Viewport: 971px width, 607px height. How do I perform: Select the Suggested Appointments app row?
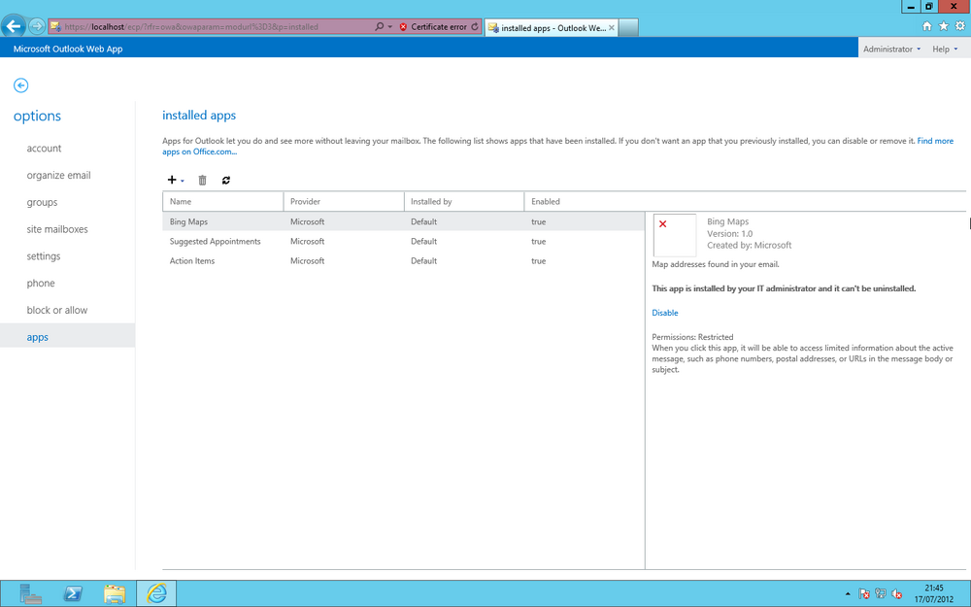(x=404, y=242)
